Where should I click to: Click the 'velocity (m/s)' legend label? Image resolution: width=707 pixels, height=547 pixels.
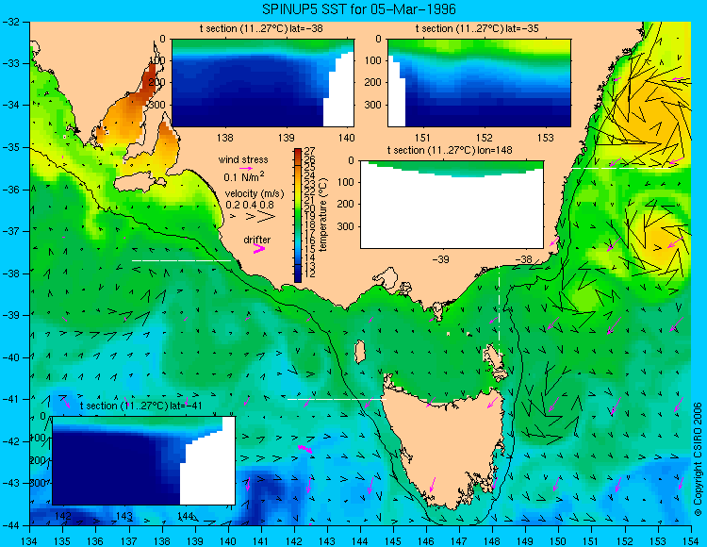click(255, 194)
